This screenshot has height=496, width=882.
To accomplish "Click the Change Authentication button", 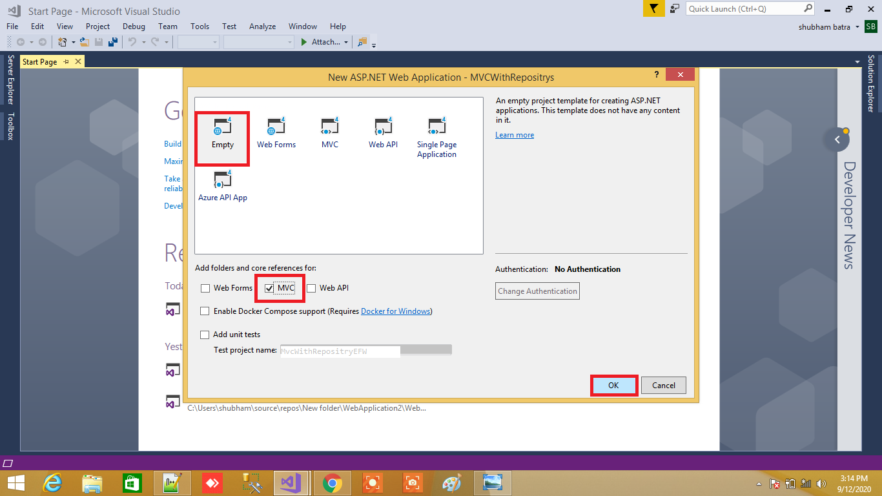I will click(x=537, y=291).
